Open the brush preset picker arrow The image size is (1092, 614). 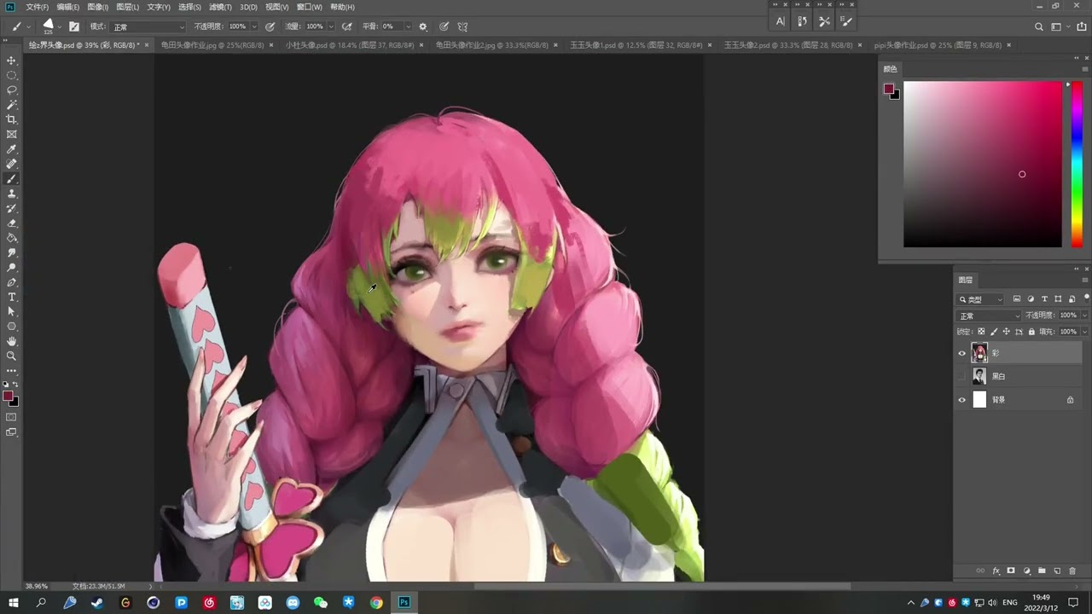pyautogui.click(x=60, y=26)
